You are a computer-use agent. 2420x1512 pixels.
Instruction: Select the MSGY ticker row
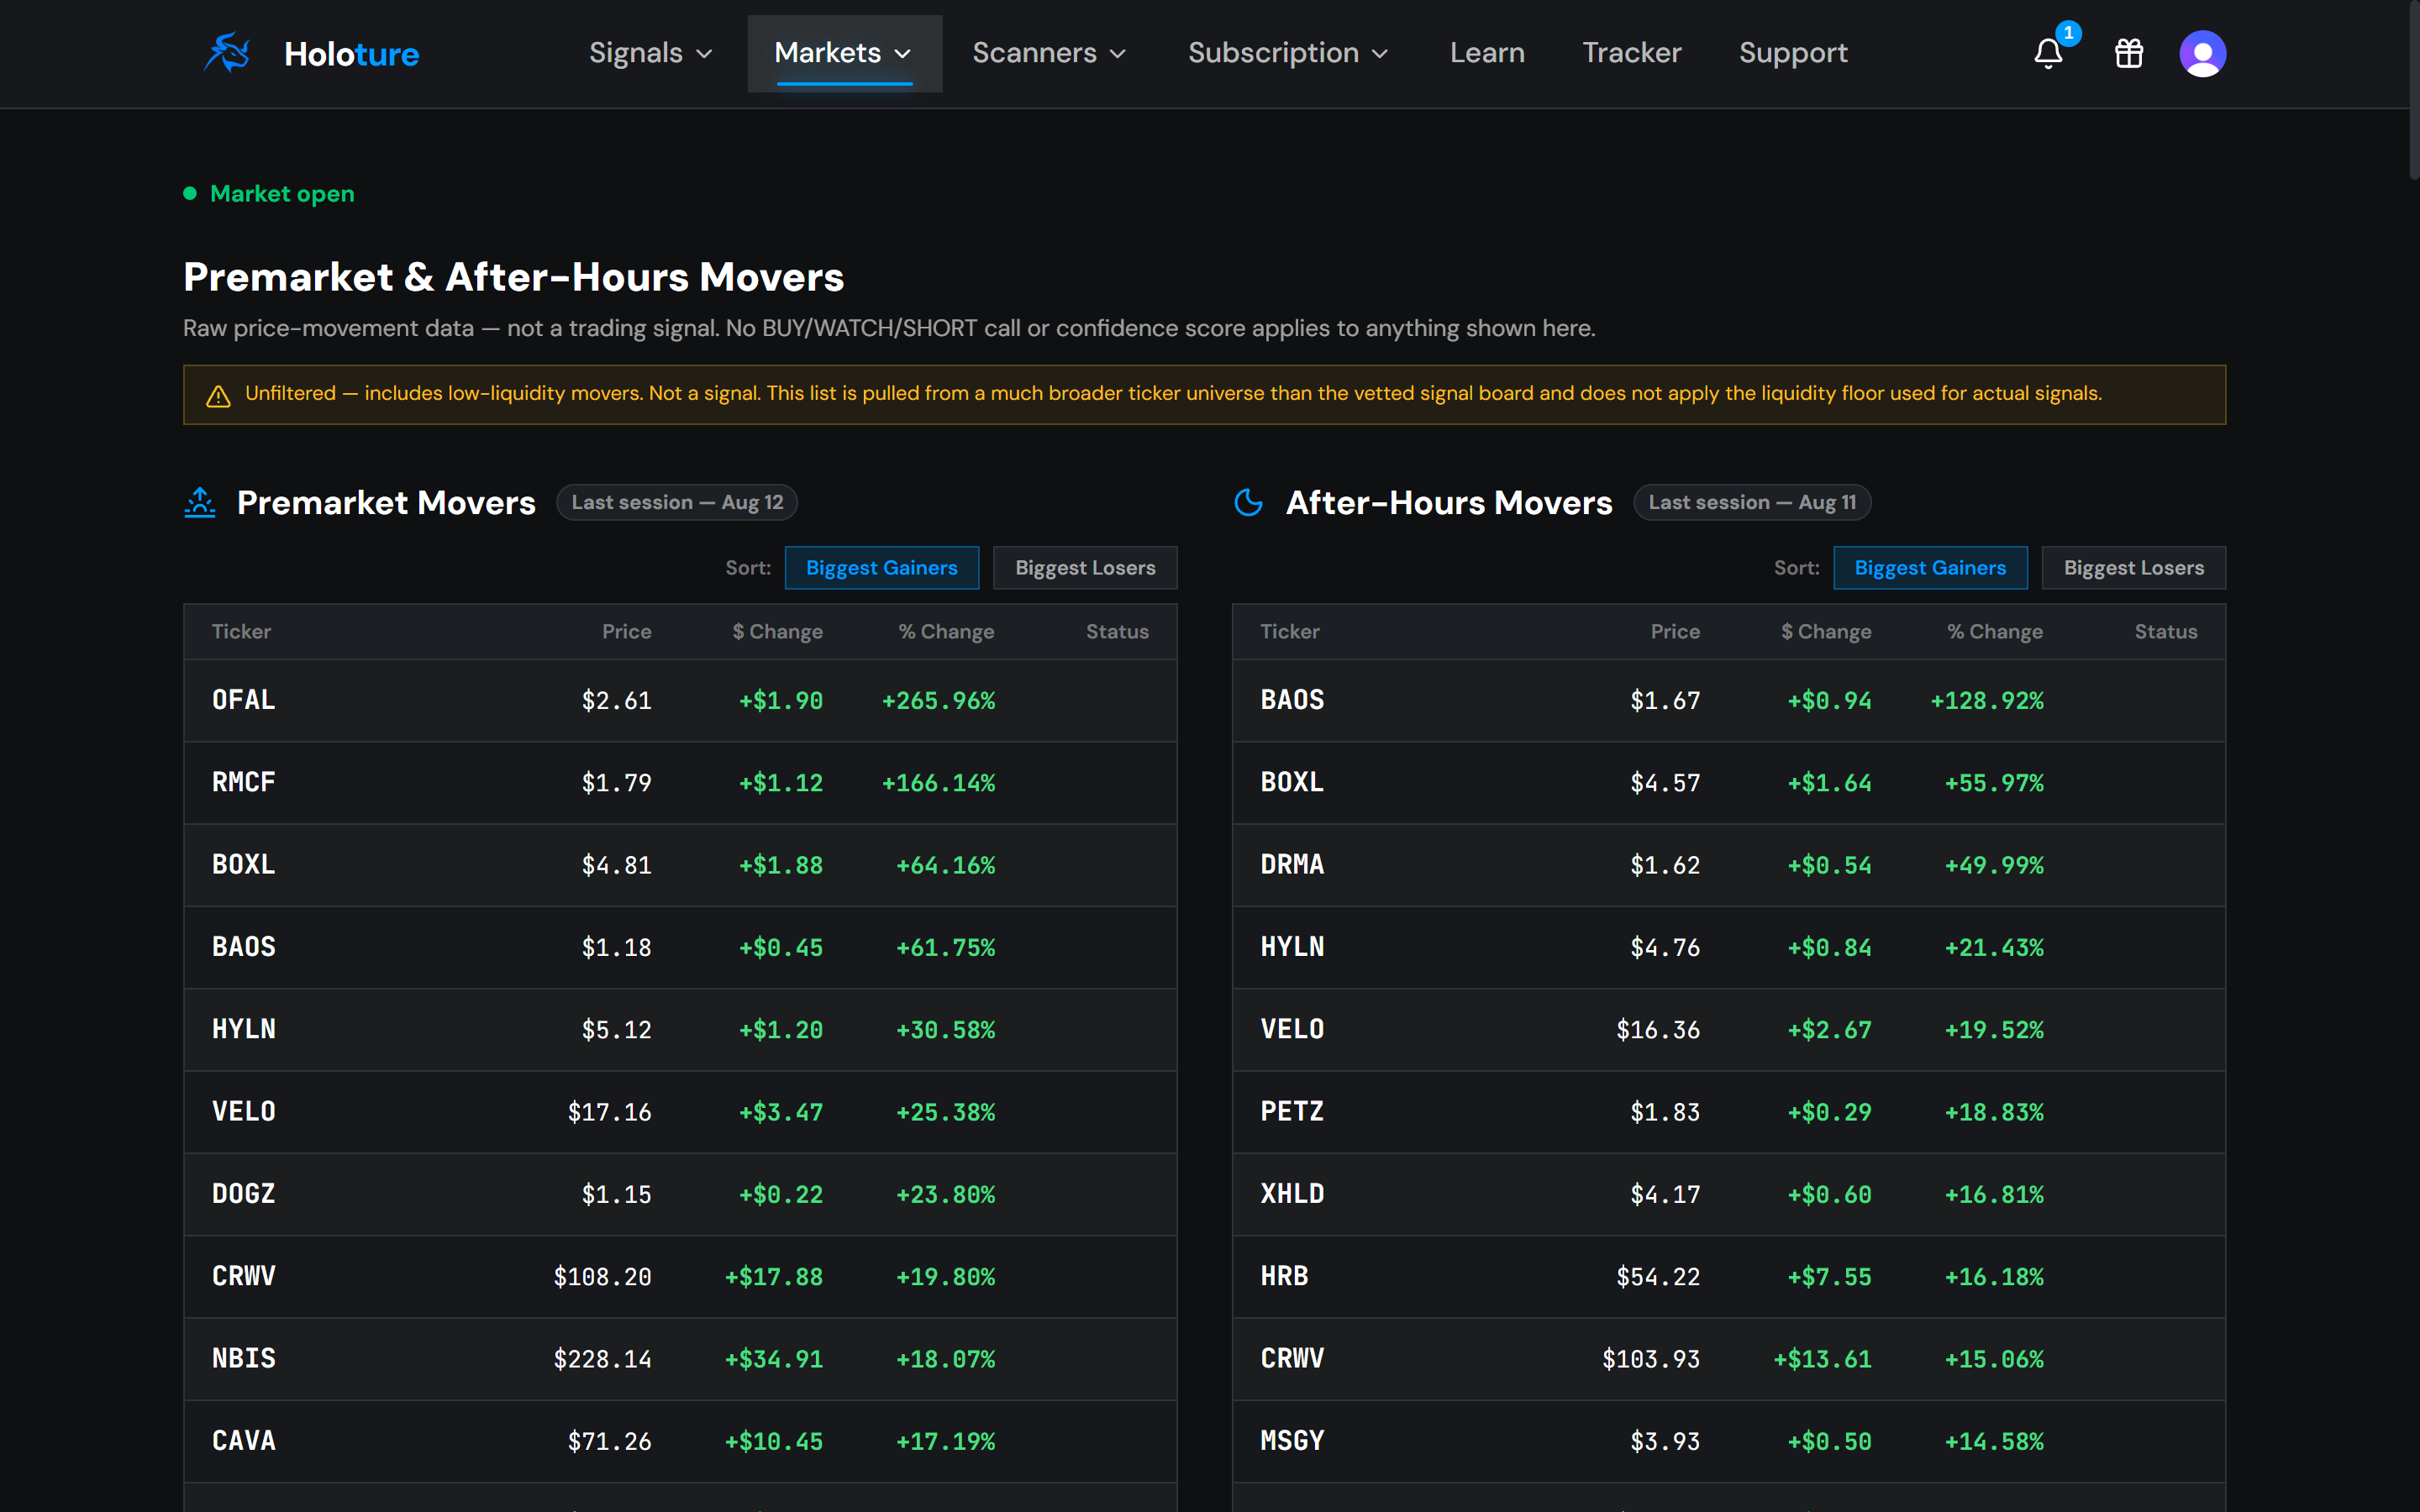pyautogui.click(x=1729, y=1441)
